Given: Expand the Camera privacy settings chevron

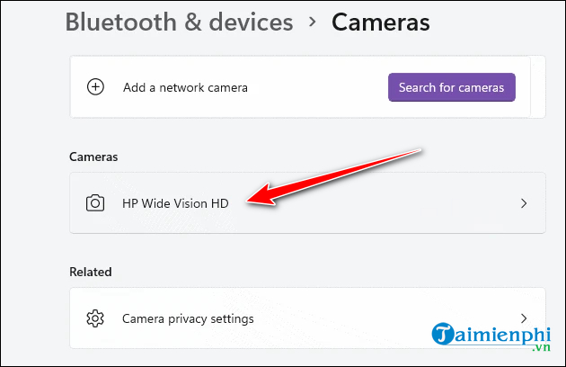Looking at the screenshot, I should (524, 318).
